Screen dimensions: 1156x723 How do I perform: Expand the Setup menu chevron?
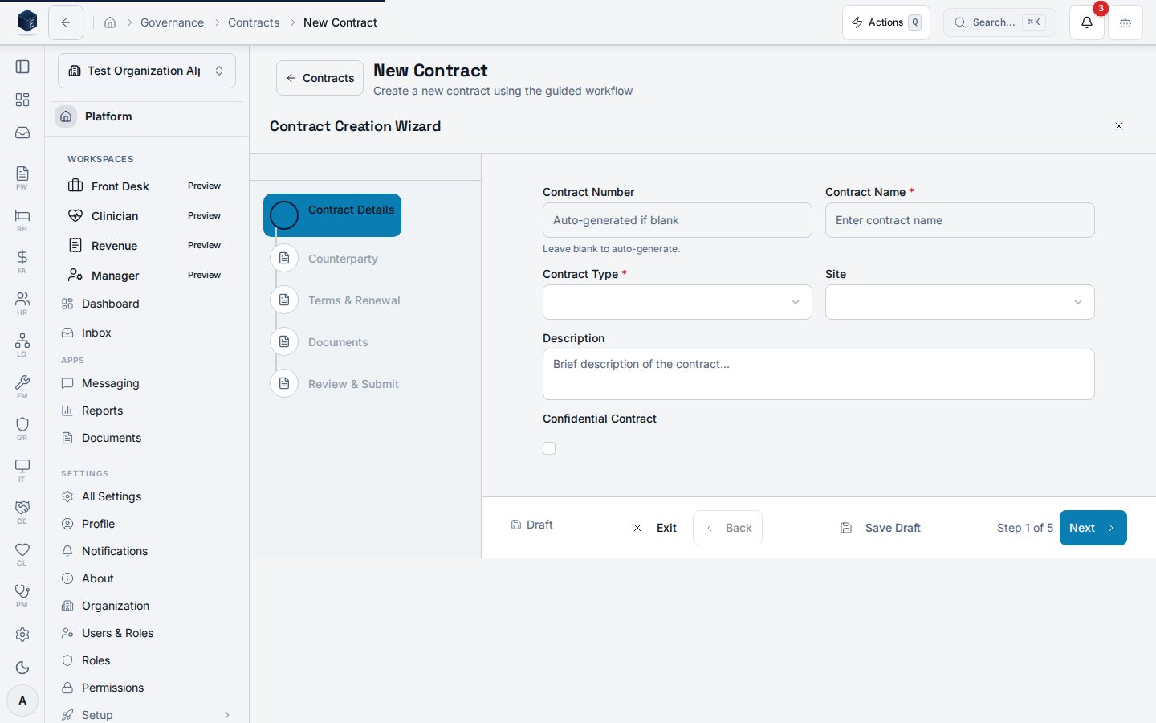click(227, 715)
